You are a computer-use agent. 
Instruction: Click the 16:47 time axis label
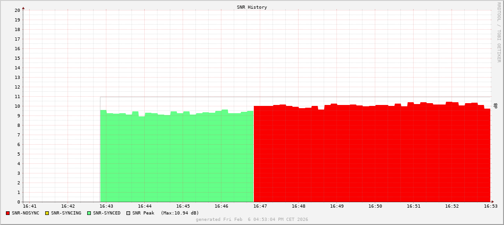point(259,206)
